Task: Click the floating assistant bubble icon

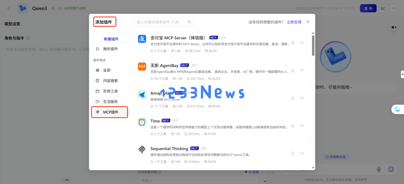Action: click(x=398, y=110)
